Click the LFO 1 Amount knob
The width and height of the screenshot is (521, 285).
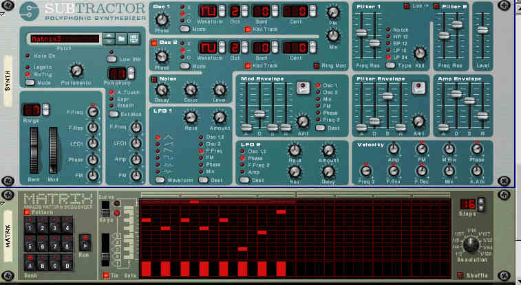[x=220, y=117]
